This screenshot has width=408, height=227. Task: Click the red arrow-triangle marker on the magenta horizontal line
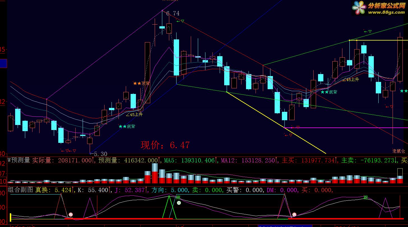pos(295,127)
